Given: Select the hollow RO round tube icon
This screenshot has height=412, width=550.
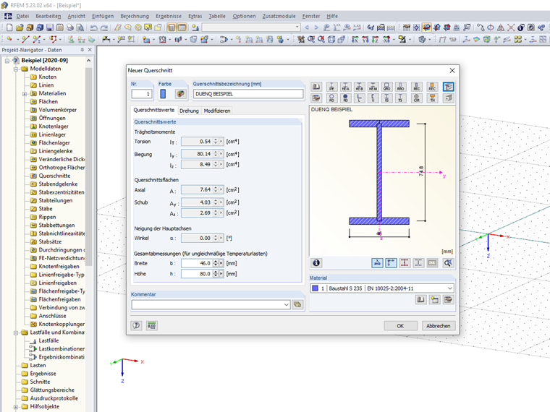Looking at the screenshot, I should (331, 98).
